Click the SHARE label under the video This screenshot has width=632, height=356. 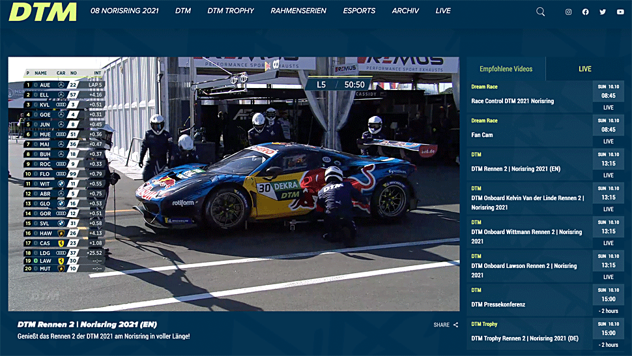441,325
